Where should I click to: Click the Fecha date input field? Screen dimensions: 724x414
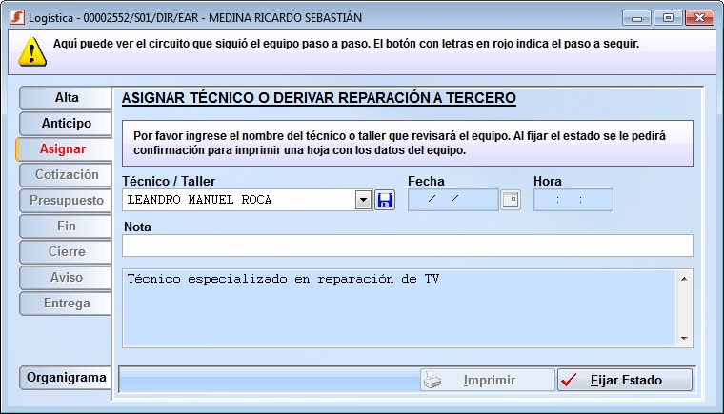pyautogui.click(x=452, y=200)
